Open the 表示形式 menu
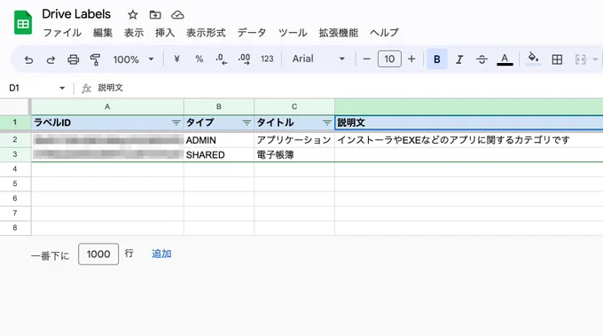The height and width of the screenshot is (336, 603). coord(206,33)
